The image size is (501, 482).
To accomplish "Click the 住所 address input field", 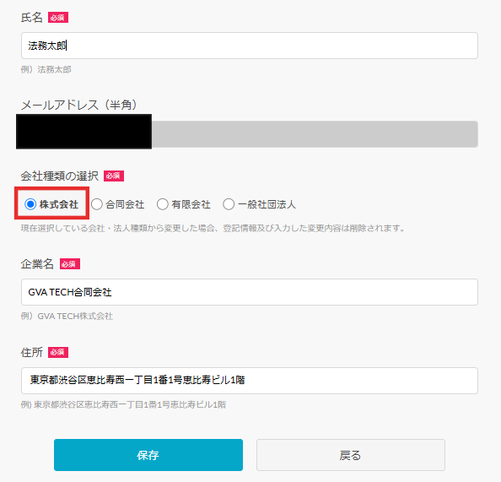I will (249, 381).
